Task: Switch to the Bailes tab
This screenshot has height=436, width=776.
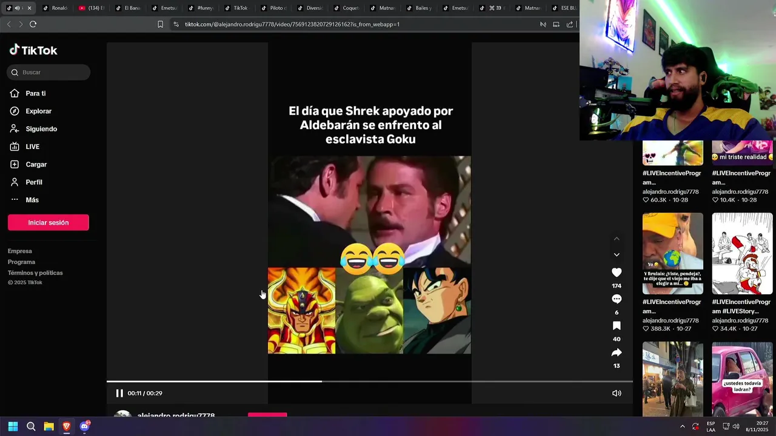Action: coord(420,8)
